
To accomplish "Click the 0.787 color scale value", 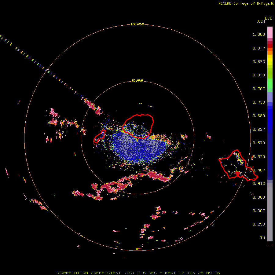I will coord(259,89).
